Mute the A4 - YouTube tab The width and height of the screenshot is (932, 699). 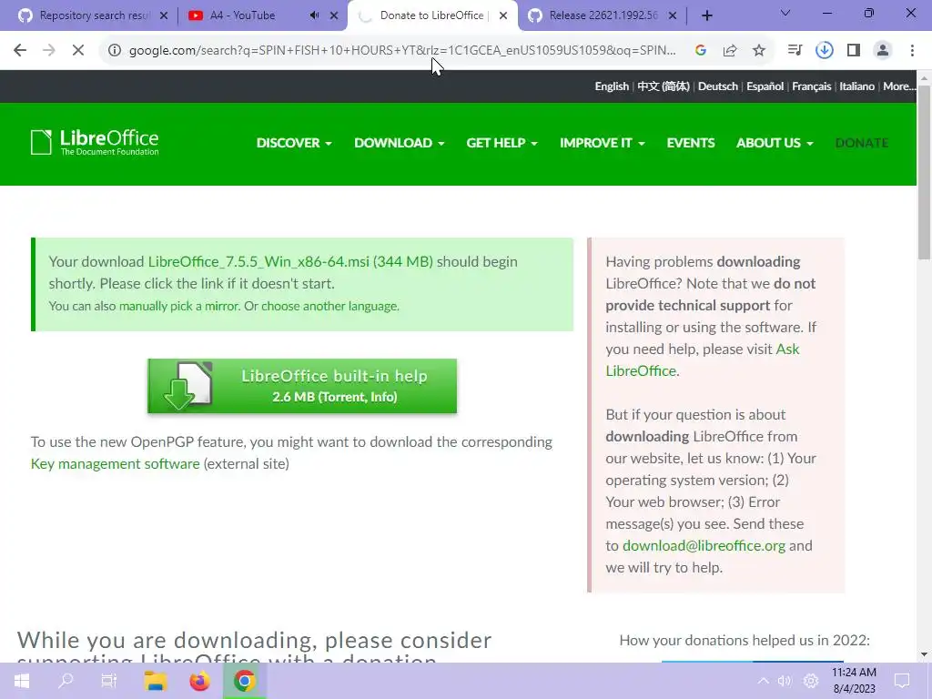click(314, 15)
